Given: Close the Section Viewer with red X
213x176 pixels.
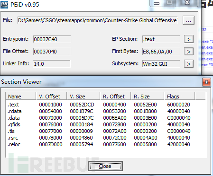Looking at the screenshot, I should [206, 82].
